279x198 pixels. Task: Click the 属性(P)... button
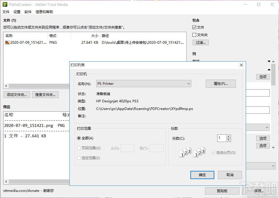point(221,83)
